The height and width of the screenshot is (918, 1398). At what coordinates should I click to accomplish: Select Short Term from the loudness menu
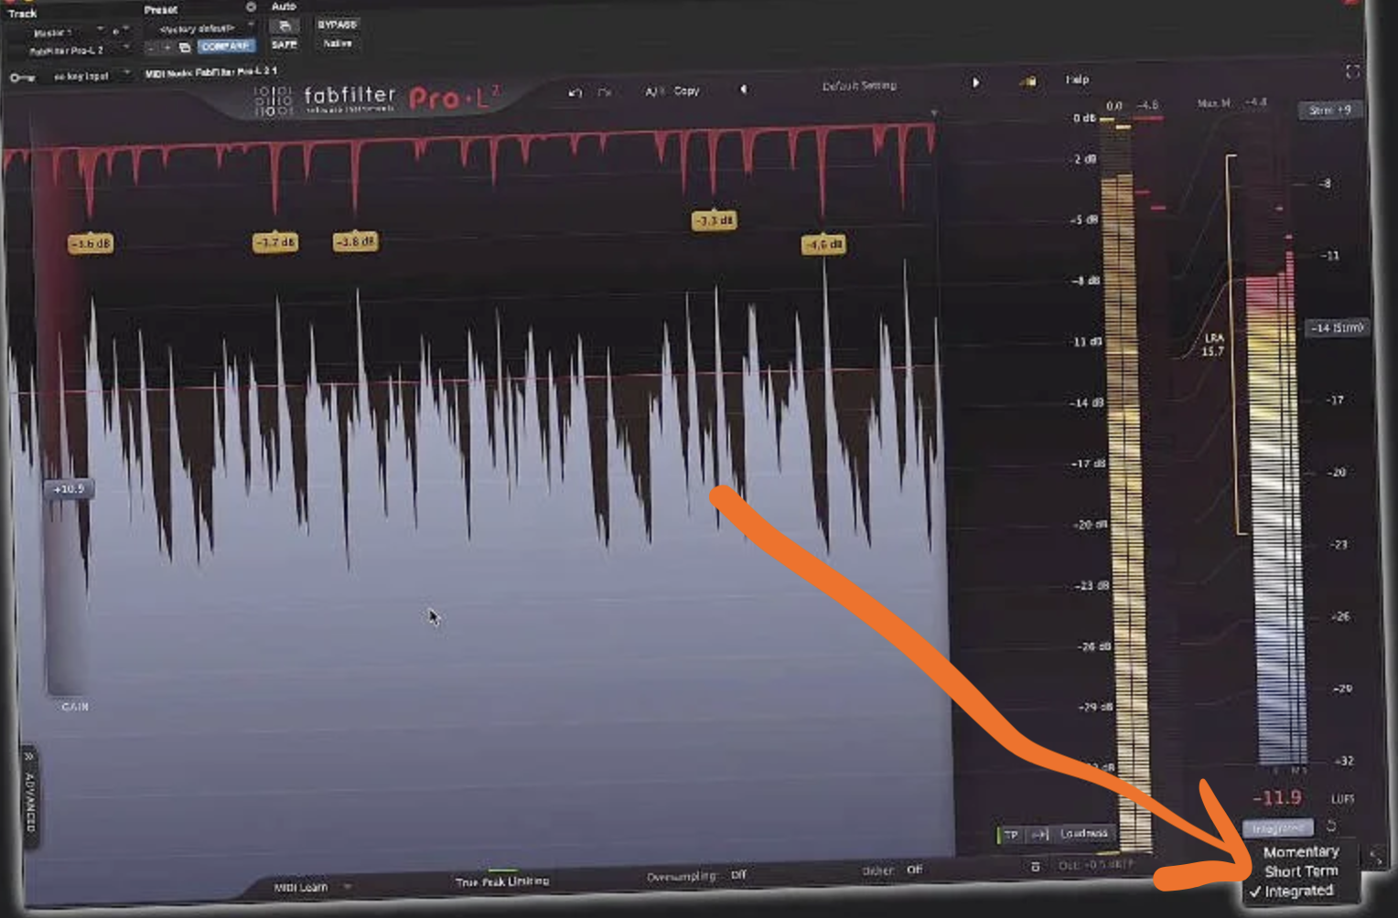coord(1301,871)
